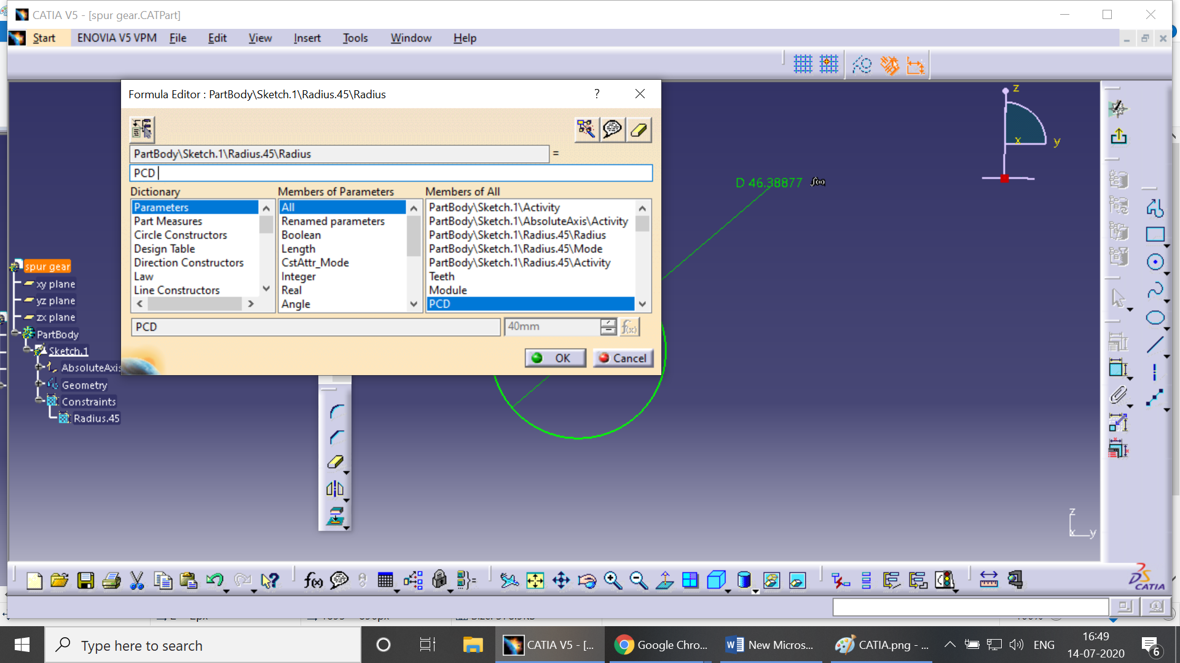Collapse the Constraints tree node
1180x663 pixels.
40,400
